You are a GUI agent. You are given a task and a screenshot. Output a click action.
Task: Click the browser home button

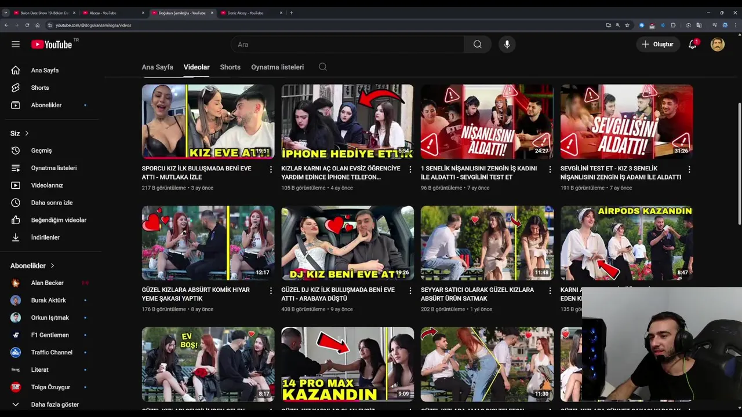click(x=38, y=25)
